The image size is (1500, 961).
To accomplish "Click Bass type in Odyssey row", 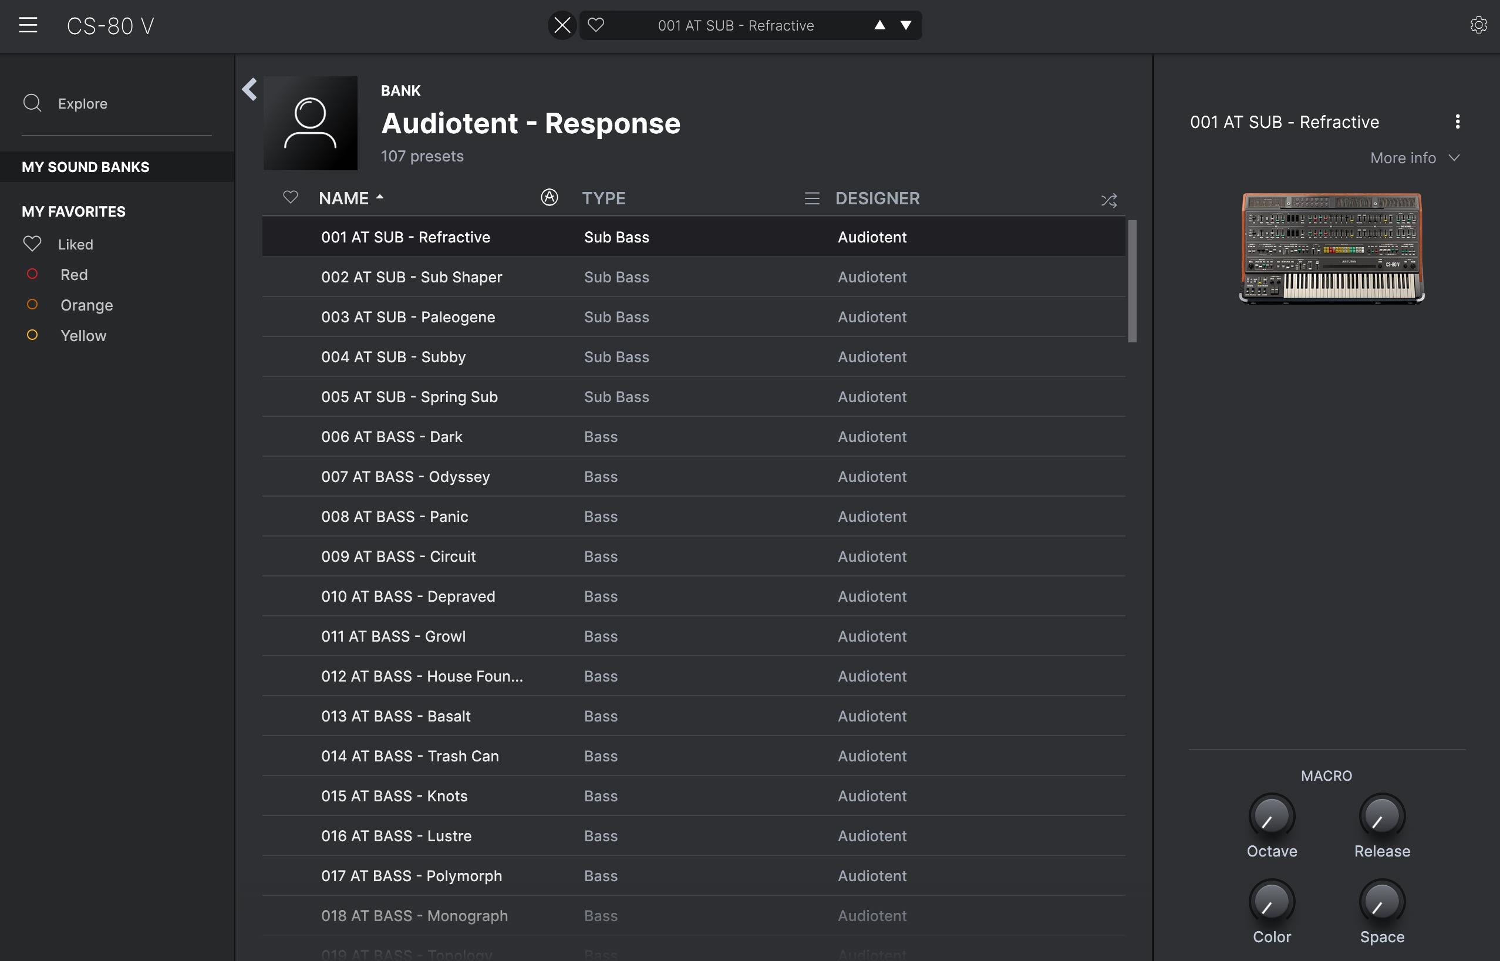I will (x=601, y=477).
